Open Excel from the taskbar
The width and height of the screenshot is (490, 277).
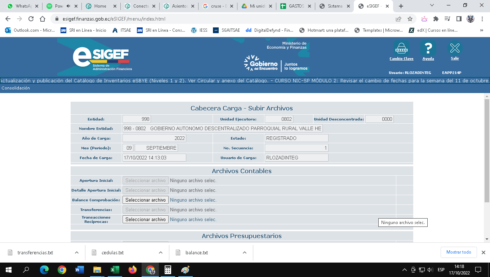click(115, 270)
